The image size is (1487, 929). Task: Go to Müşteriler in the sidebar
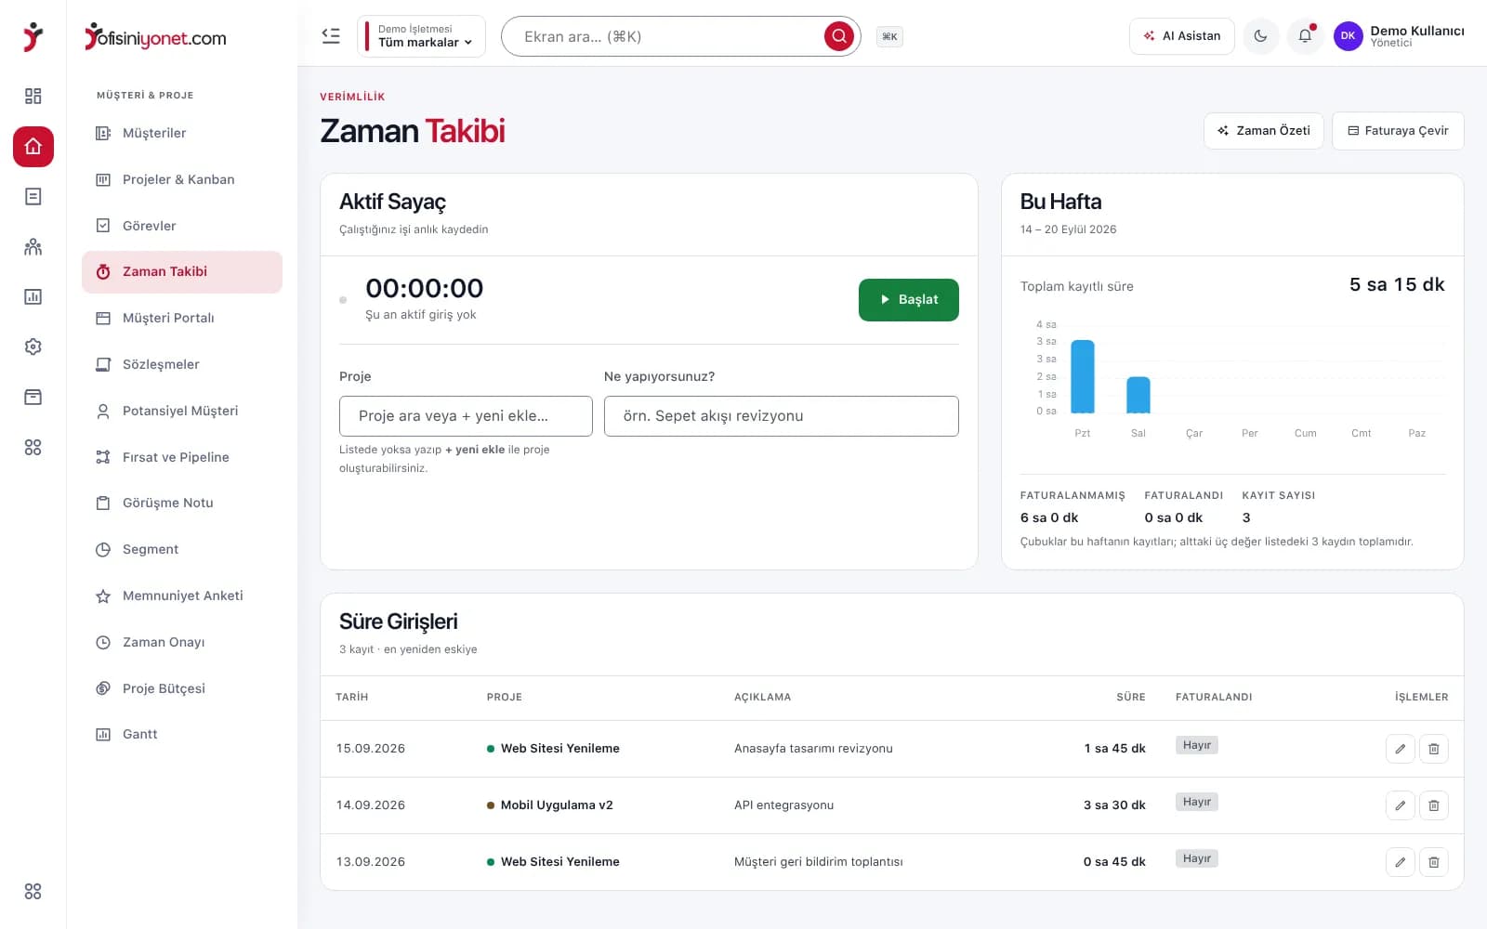[182, 134]
